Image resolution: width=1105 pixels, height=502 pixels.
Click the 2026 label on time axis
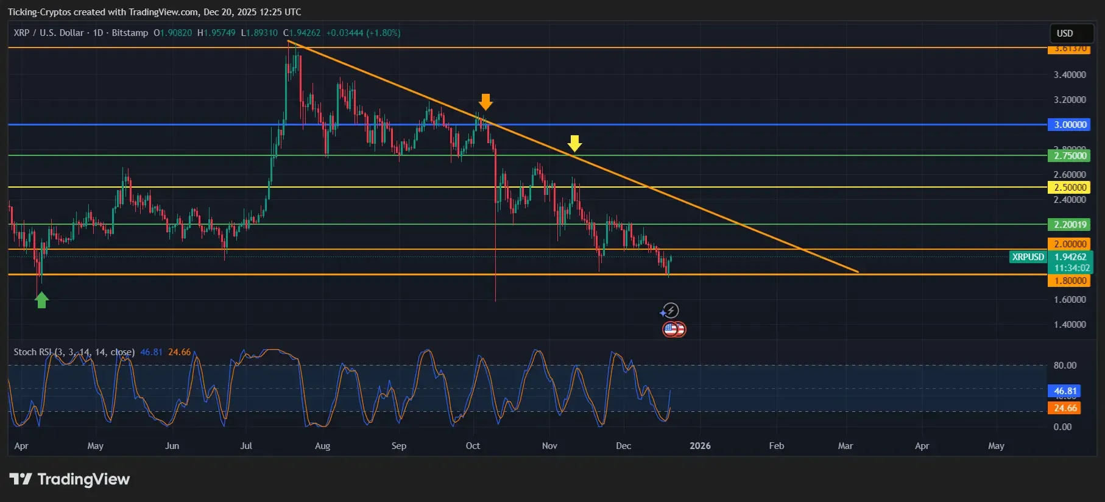[700, 446]
